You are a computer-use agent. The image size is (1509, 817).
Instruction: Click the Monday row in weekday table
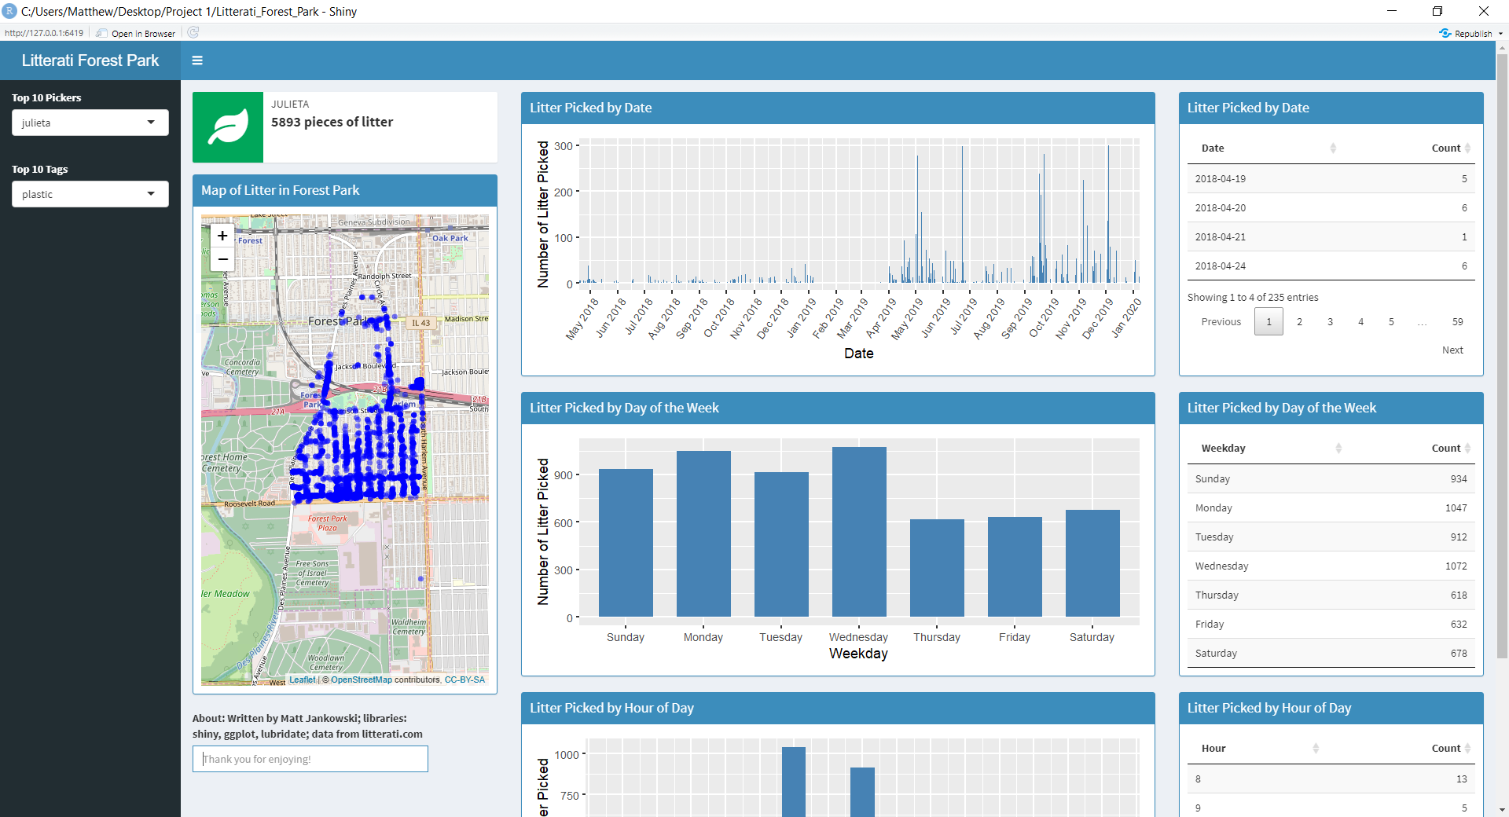[x=1331, y=508]
